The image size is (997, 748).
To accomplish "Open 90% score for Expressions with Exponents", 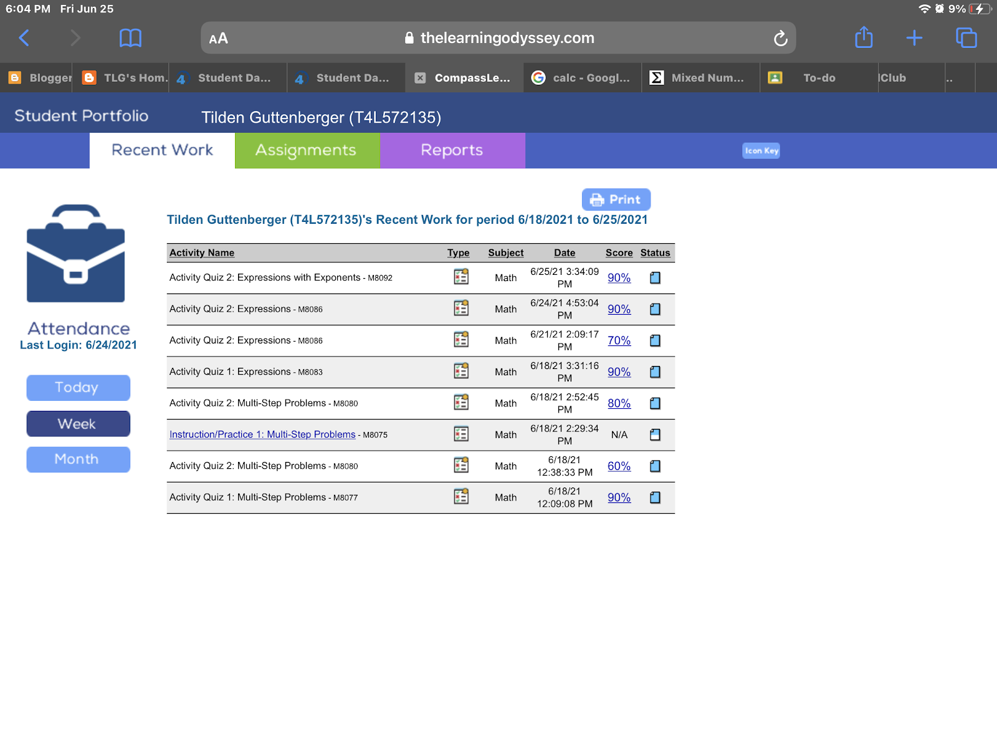I will (x=619, y=278).
